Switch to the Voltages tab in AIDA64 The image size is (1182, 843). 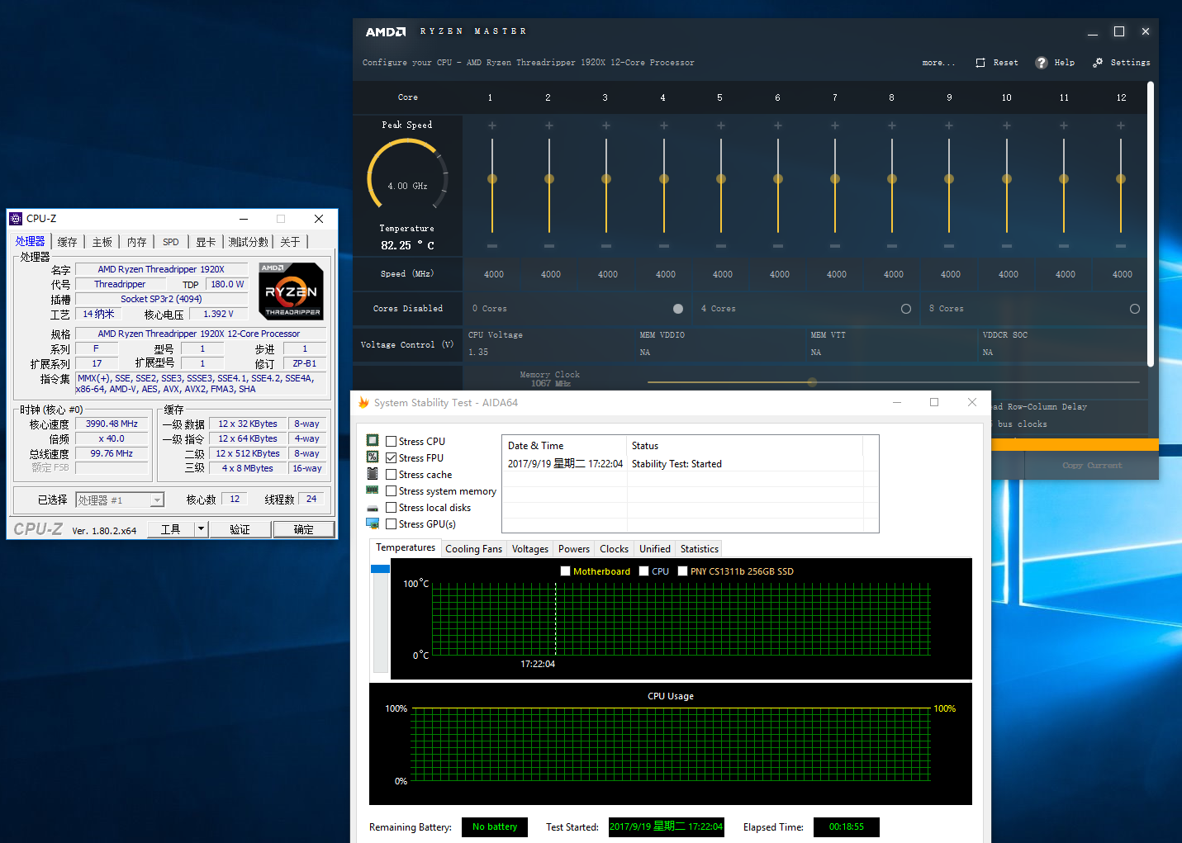pos(529,549)
